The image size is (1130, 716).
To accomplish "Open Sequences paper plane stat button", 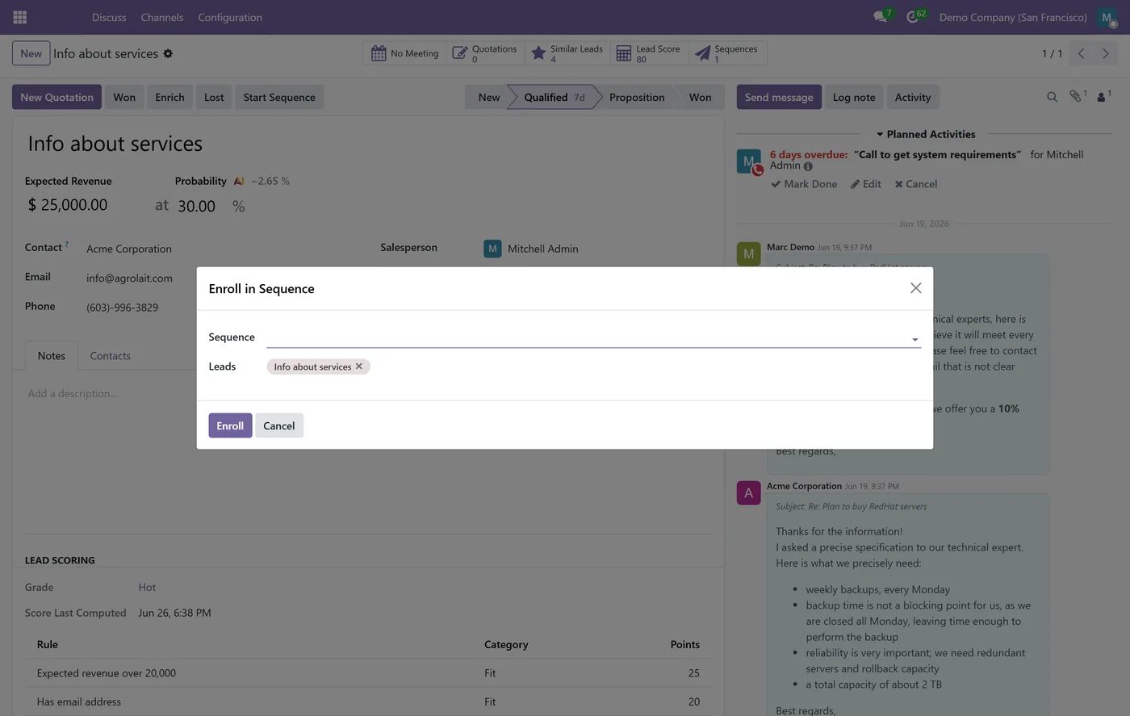I will (x=726, y=53).
